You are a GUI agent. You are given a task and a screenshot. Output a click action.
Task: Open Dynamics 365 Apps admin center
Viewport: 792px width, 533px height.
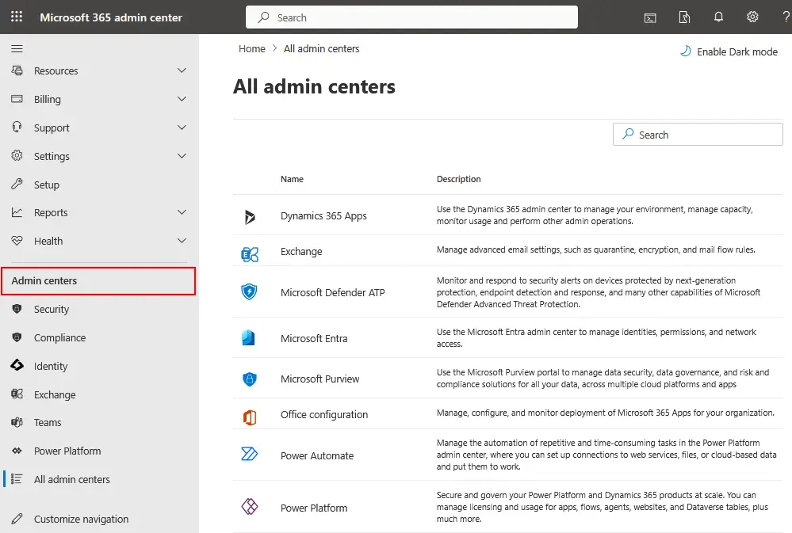coord(323,215)
